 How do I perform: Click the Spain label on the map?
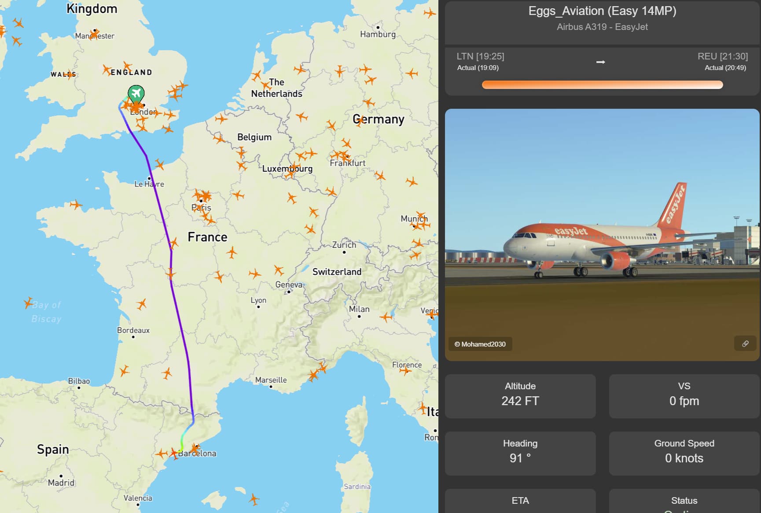(x=53, y=449)
